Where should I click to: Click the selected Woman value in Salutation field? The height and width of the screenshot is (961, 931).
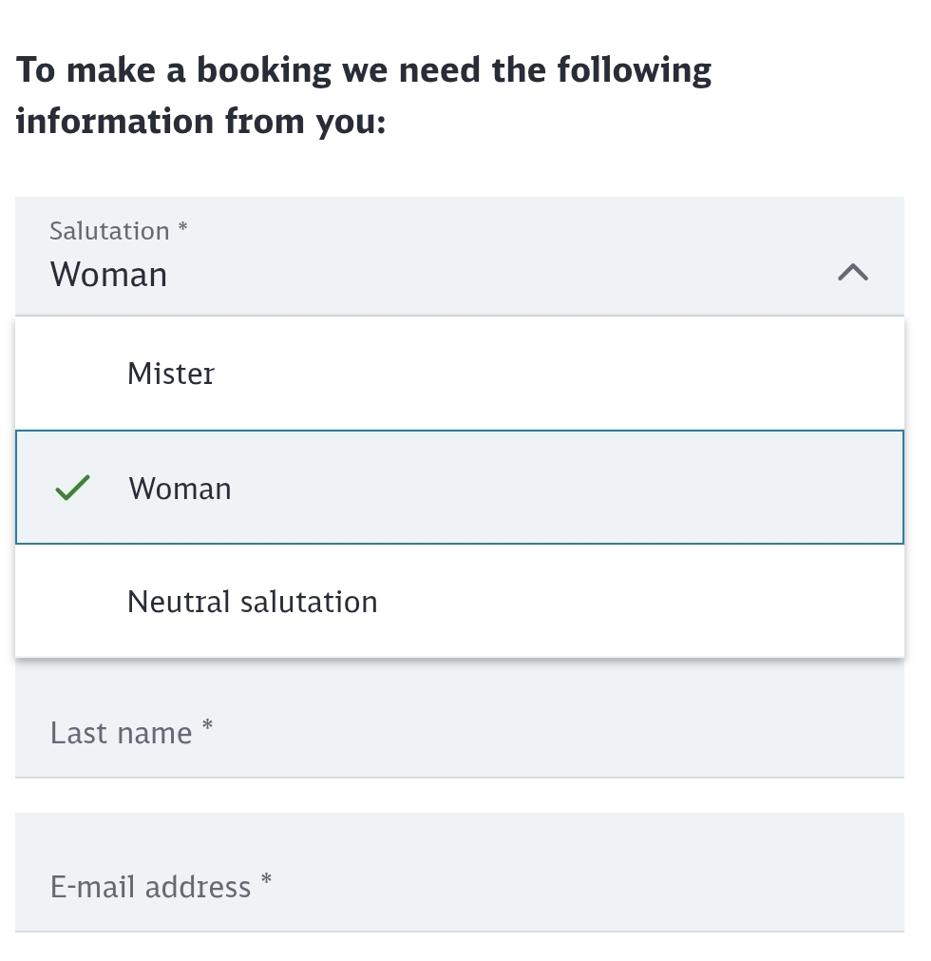click(x=109, y=275)
